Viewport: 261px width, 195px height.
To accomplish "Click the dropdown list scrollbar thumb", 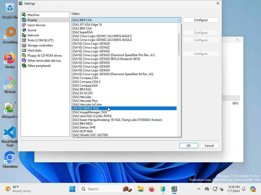I will coord(179,44).
